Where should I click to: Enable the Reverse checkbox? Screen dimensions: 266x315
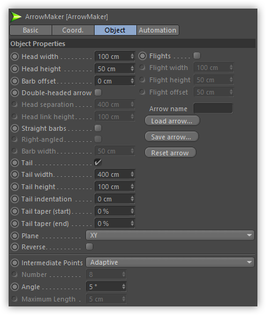pyautogui.click(x=89, y=247)
